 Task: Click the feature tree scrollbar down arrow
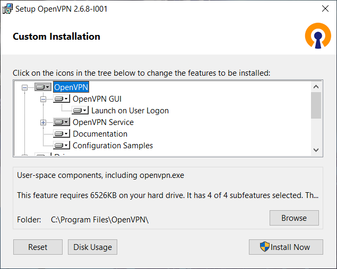tap(316, 150)
